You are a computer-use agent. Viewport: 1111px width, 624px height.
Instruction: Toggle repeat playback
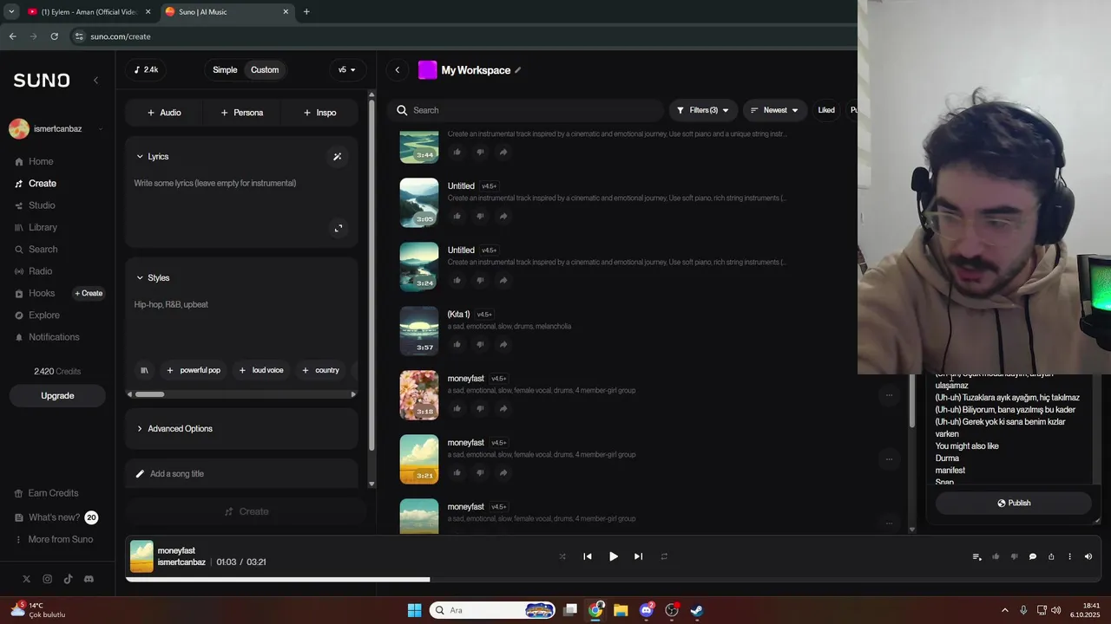(x=664, y=556)
